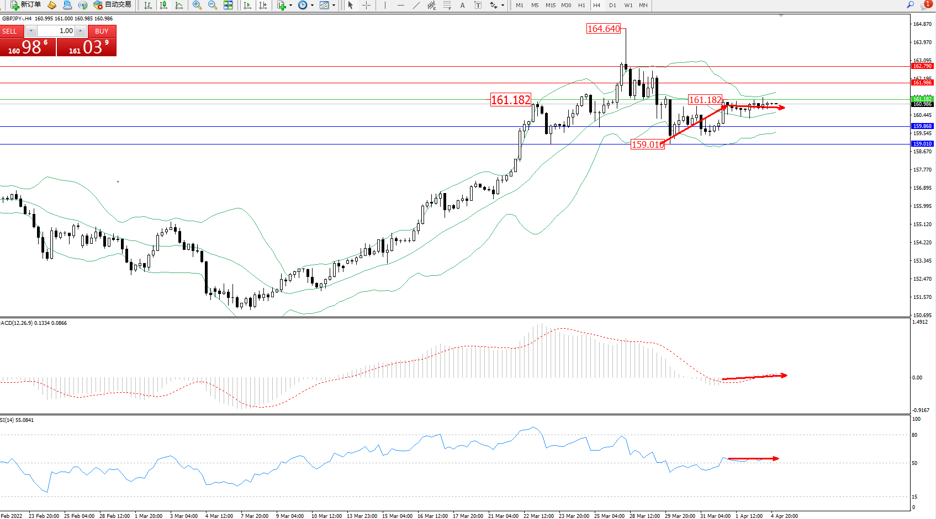Choose the text label 'A' tool
The width and height of the screenshot is (936, 519).
(462, 5)
